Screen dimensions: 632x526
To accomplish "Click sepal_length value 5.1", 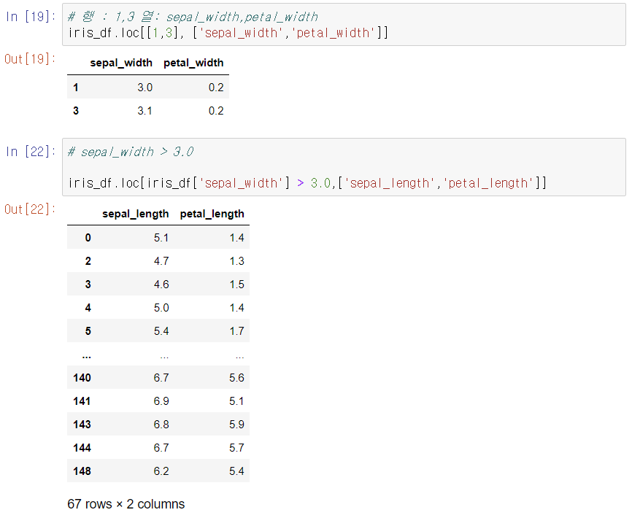I will 161,238.
